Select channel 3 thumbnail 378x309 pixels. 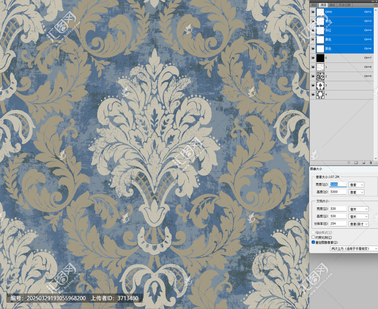point(320,86)
